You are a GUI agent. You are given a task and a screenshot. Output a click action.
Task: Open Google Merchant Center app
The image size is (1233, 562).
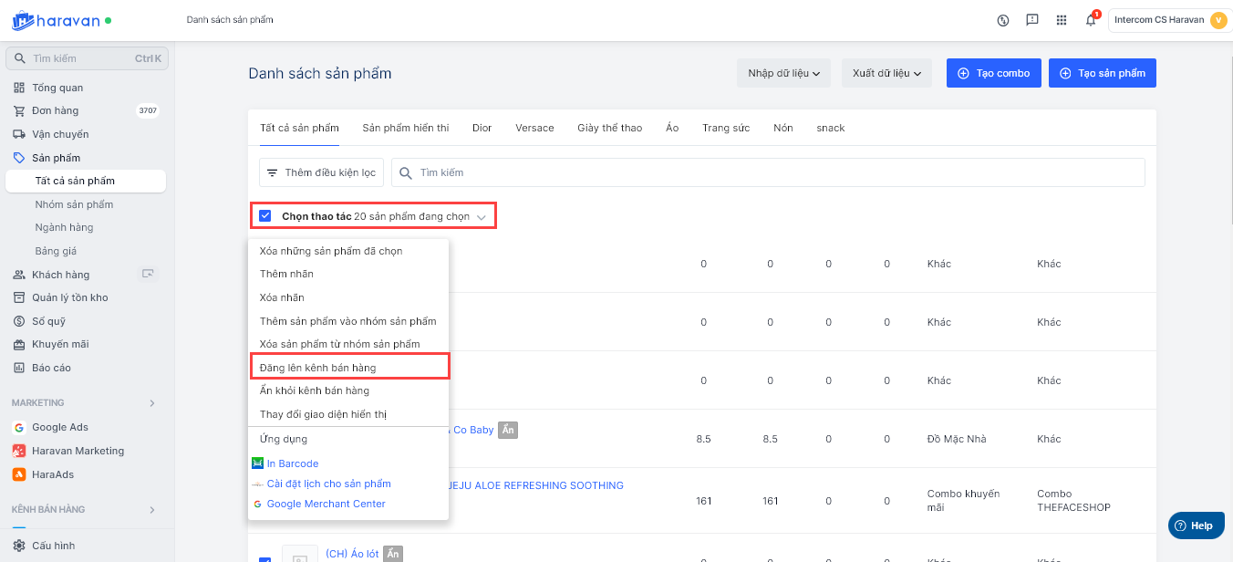point(326,504)
